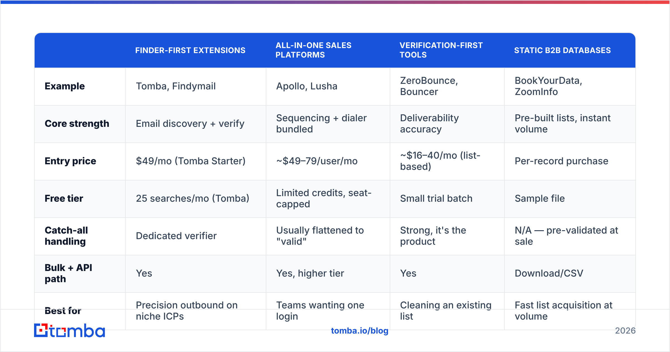Open the tomba.io/blog link
670x352 pixels.
pos(360,331)
